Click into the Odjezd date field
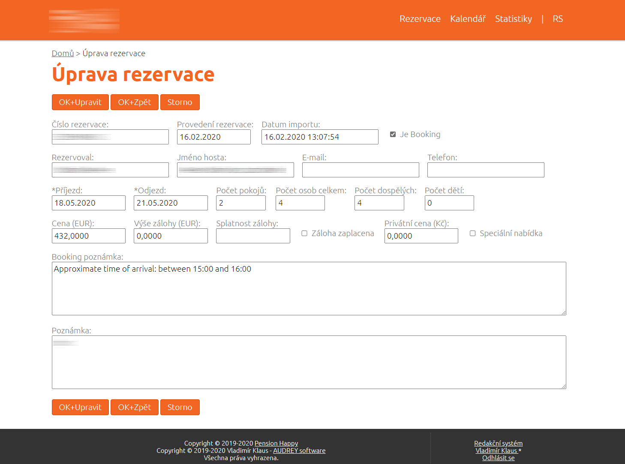 [171, 203]
